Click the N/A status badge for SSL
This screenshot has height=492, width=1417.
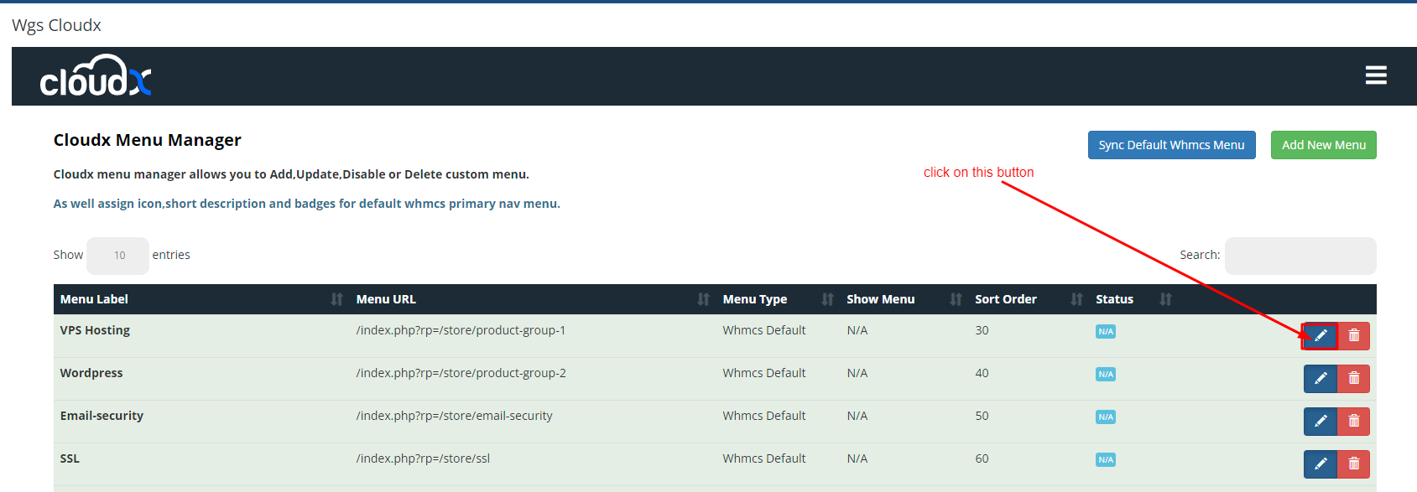coord(1105,460)
